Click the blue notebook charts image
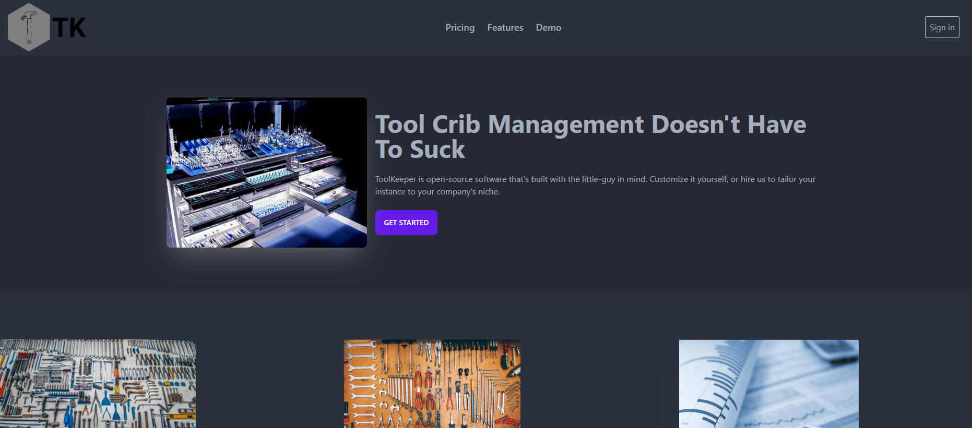972x428 pixels. 768,384
